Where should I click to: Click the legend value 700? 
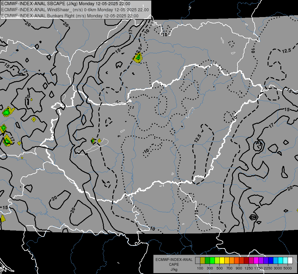click(230, 268)
